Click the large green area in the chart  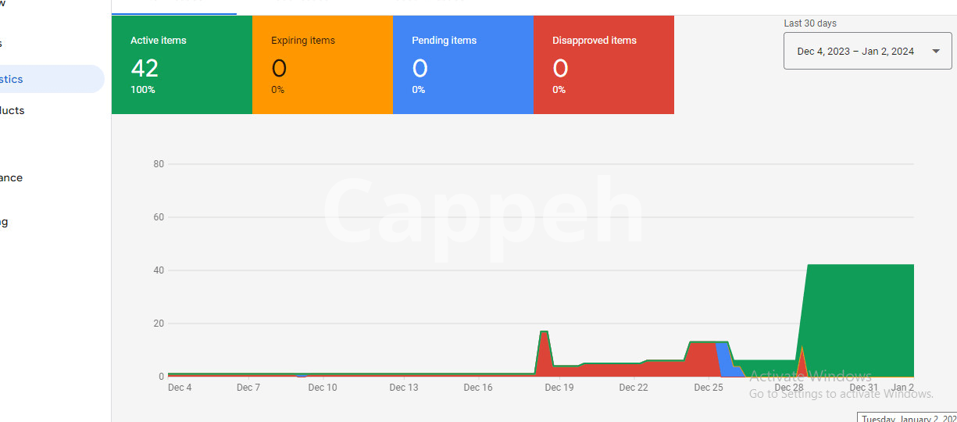click(859, 320)
